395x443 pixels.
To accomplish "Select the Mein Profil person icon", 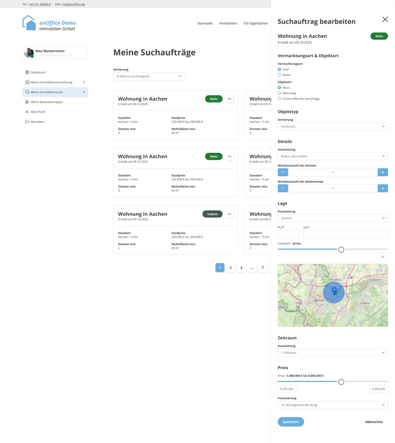I will [x=27, y=111].
